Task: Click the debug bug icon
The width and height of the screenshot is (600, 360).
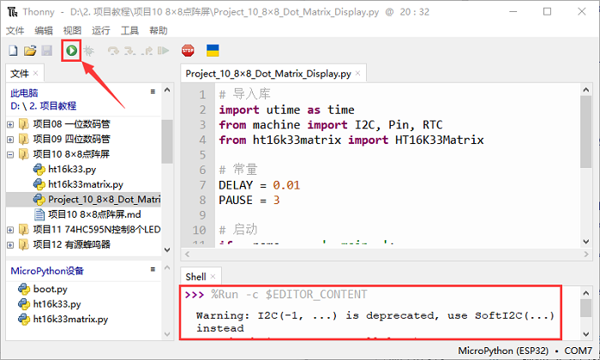Action: pyautogui.click(x=88, y=51)
